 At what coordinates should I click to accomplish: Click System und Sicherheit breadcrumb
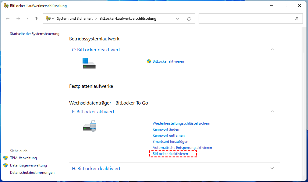pyautogui.click(x=75, y=19)
